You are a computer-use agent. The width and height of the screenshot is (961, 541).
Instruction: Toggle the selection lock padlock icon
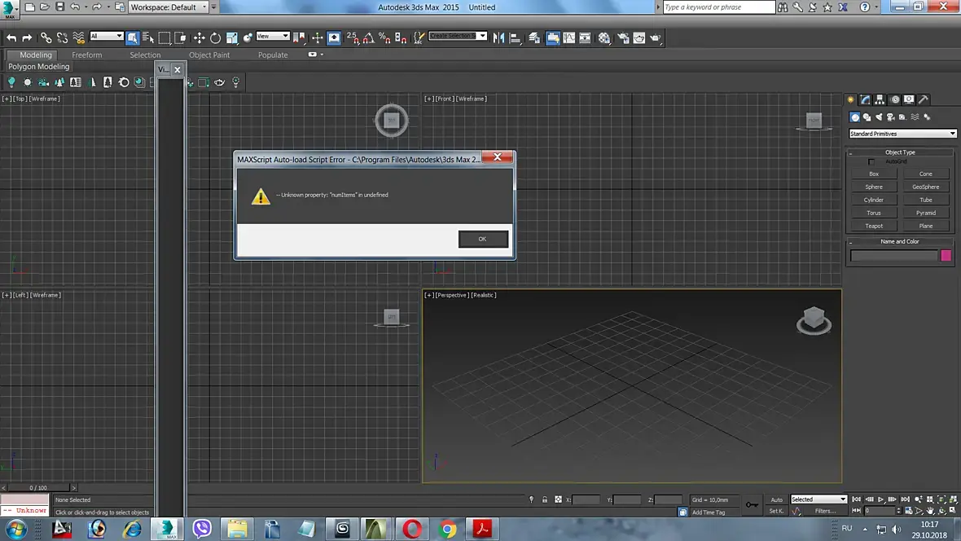tap(545, 500)
